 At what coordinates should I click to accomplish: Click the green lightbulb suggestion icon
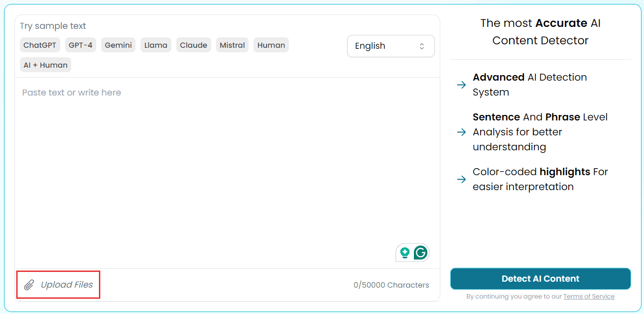pyautogui.click(x=404, y=253)
